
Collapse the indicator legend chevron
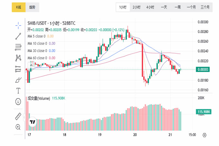click(x=31, y=65)
